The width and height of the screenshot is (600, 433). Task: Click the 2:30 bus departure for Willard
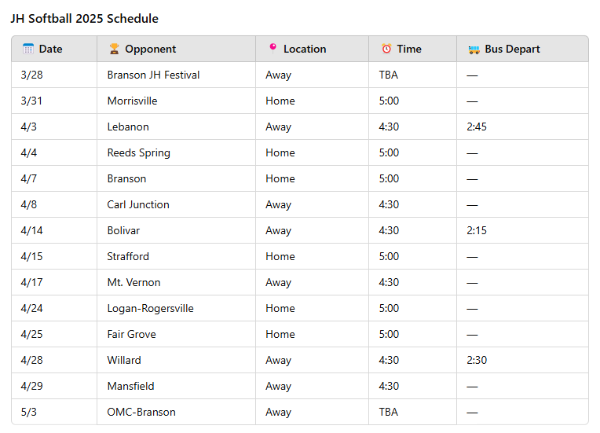click(477, 360)
